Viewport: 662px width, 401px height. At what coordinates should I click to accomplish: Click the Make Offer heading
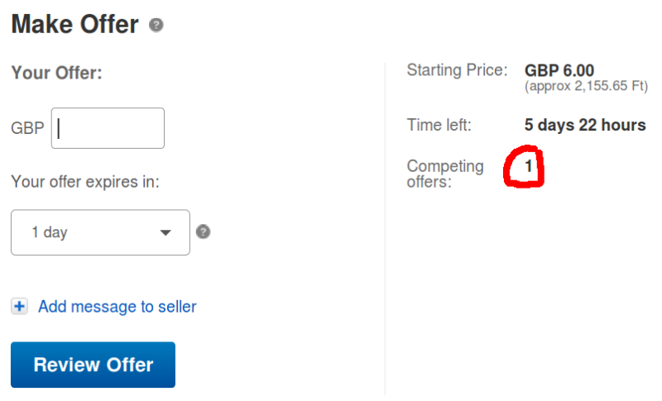[x=74, y=25]
